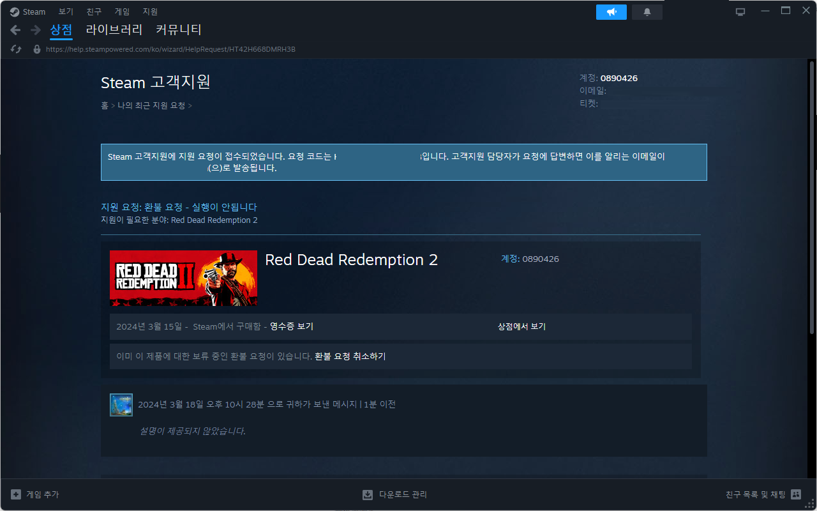Click the 홈 breadcrumb link
Screen dimensions: 817x511
point(105,105)
